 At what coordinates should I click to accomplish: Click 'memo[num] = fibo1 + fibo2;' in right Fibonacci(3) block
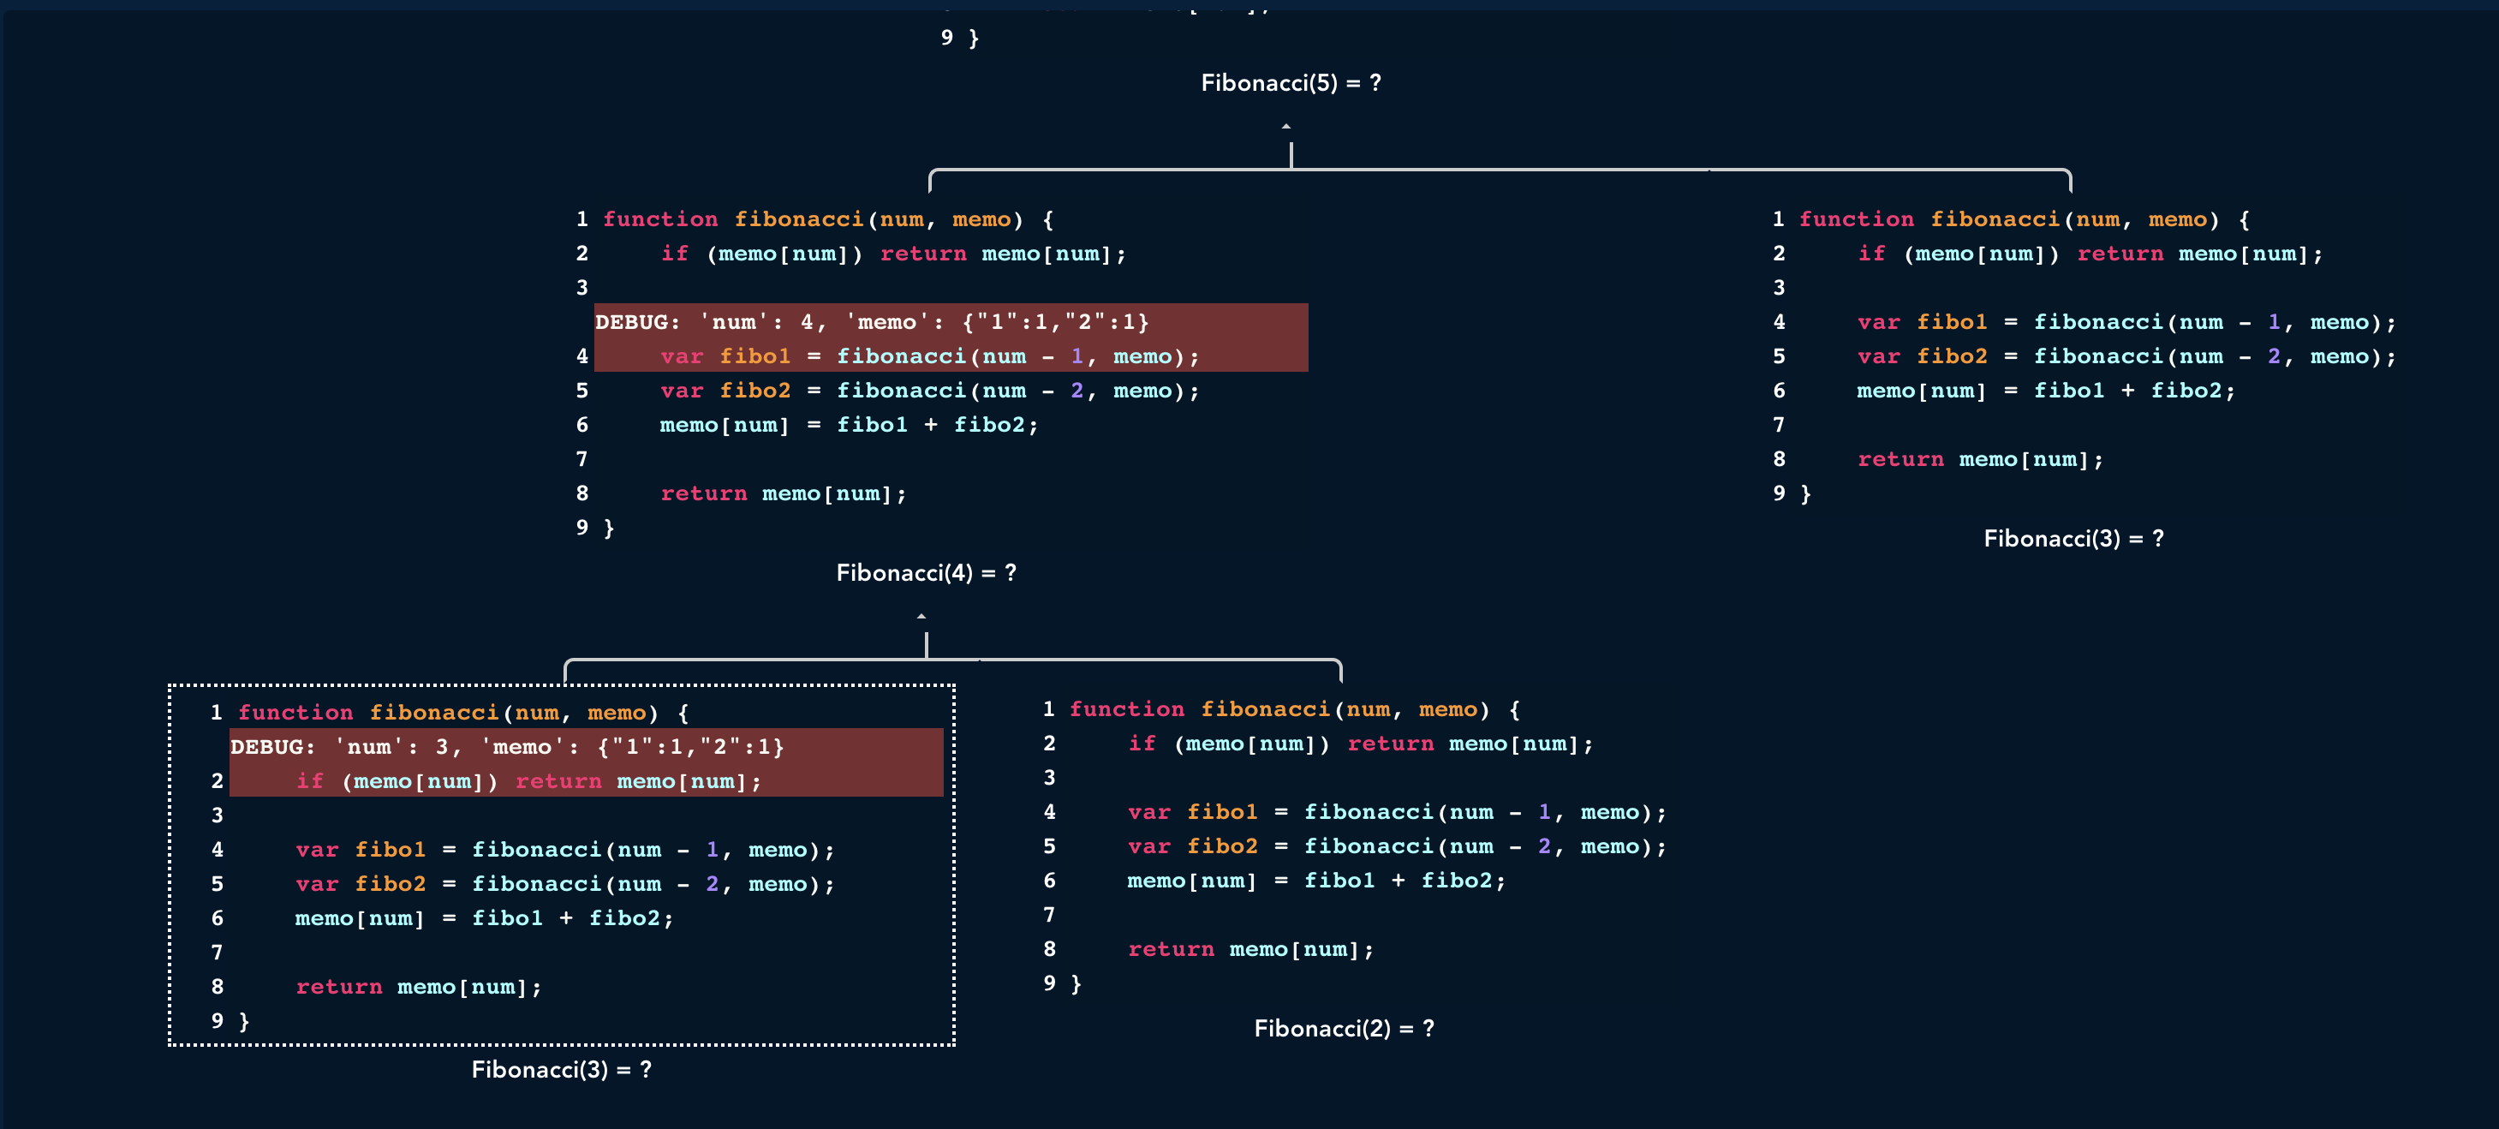(x=2045, y=391)
